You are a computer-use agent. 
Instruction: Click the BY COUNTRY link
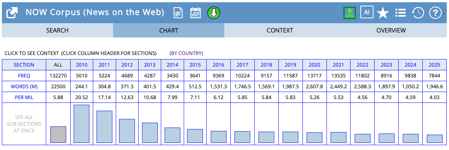click(x=186, y=53)
